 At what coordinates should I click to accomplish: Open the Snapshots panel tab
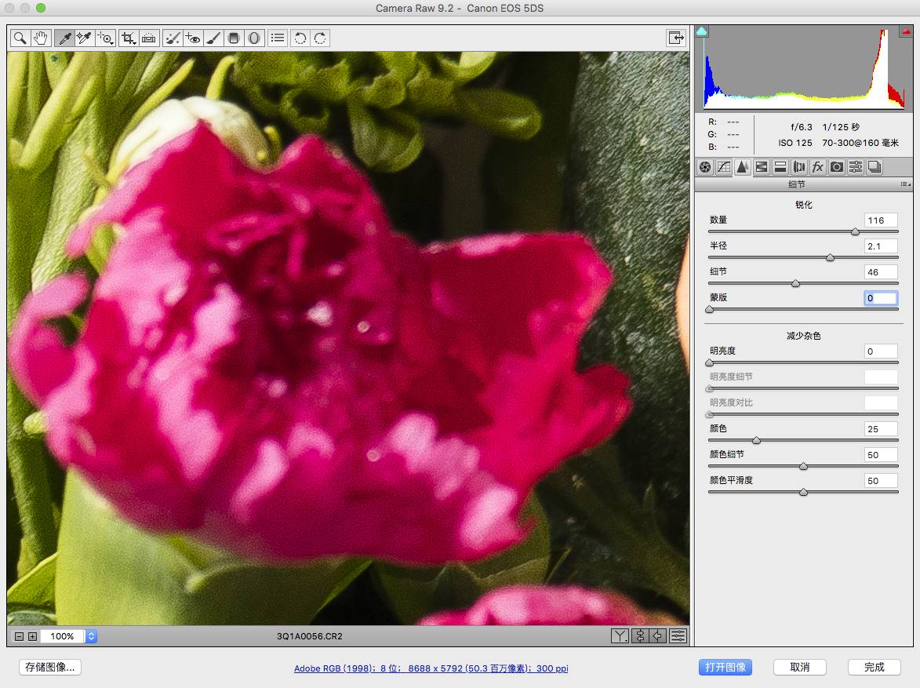click(875, 167)
